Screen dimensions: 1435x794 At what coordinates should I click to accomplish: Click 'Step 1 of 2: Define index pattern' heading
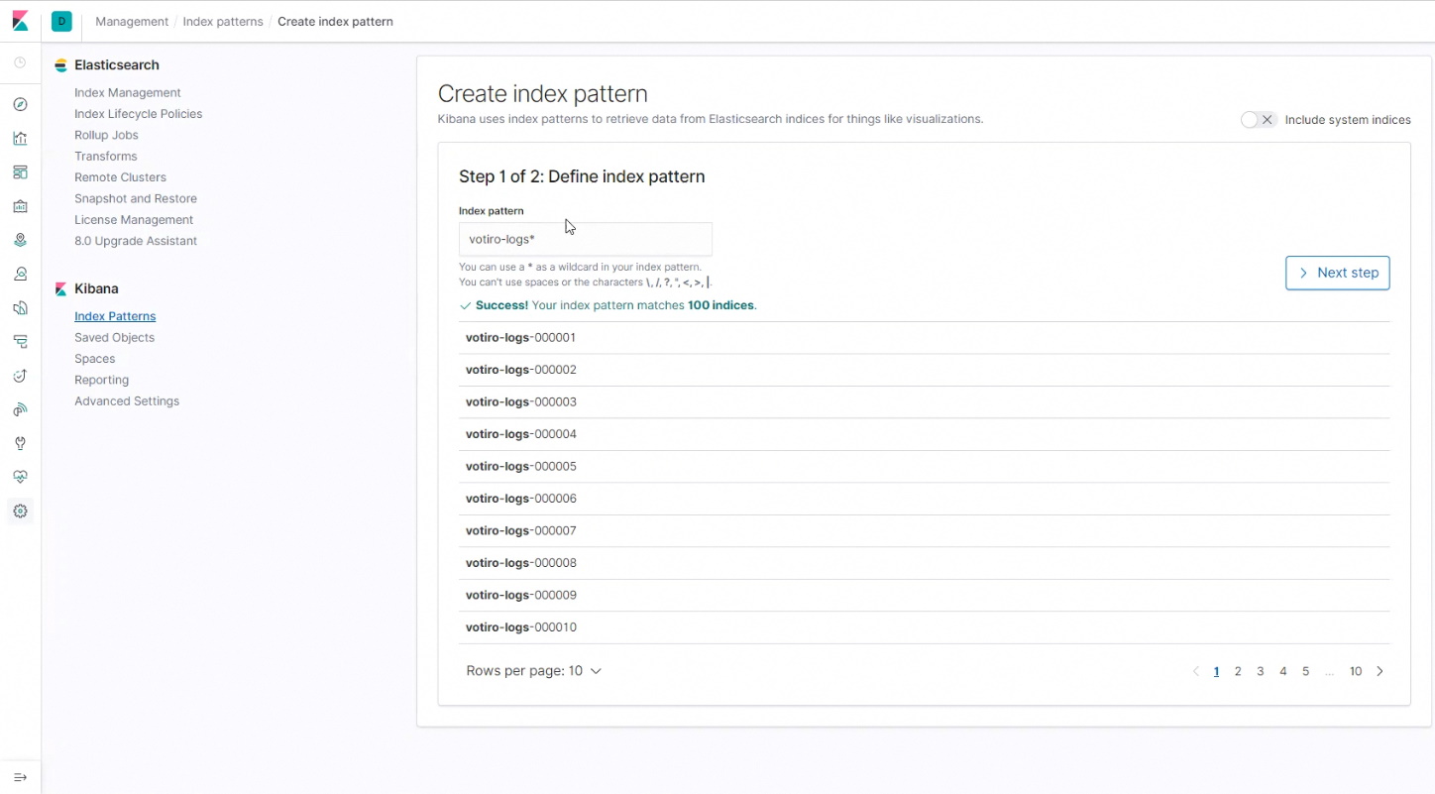(582, 176)
